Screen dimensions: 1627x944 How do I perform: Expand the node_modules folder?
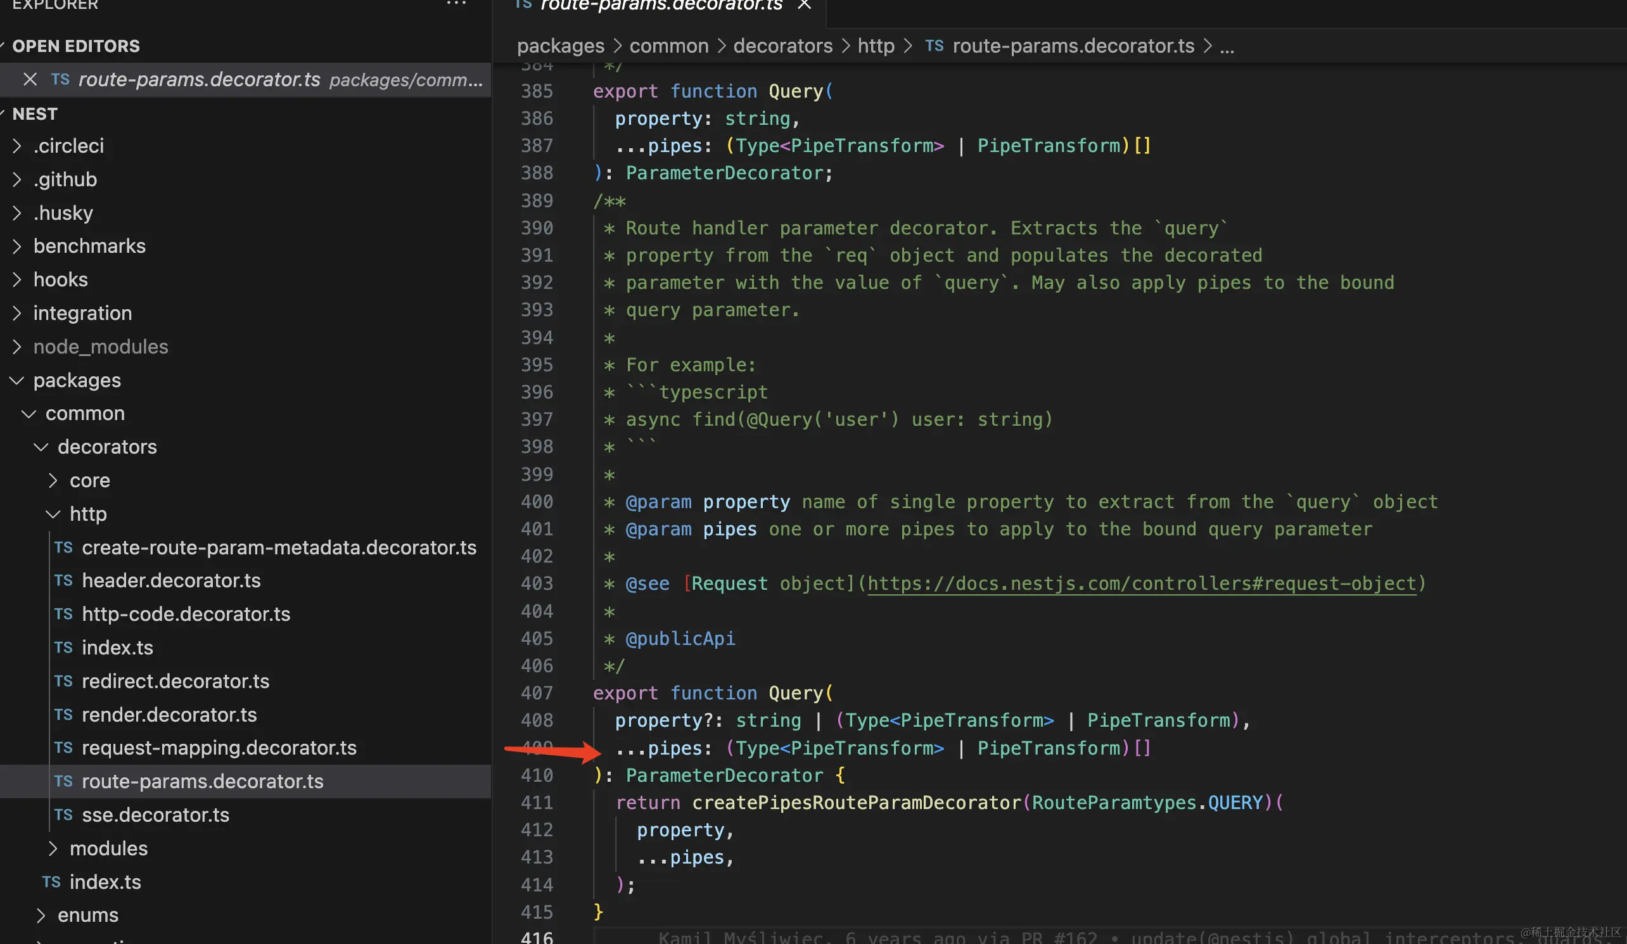click(18, 347)
